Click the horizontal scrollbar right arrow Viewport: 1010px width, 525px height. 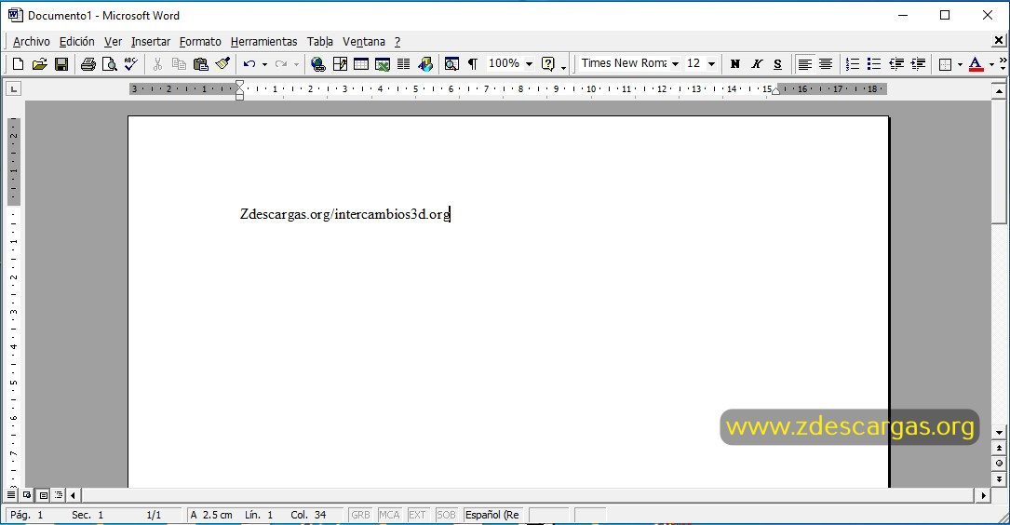click(982, 495)
